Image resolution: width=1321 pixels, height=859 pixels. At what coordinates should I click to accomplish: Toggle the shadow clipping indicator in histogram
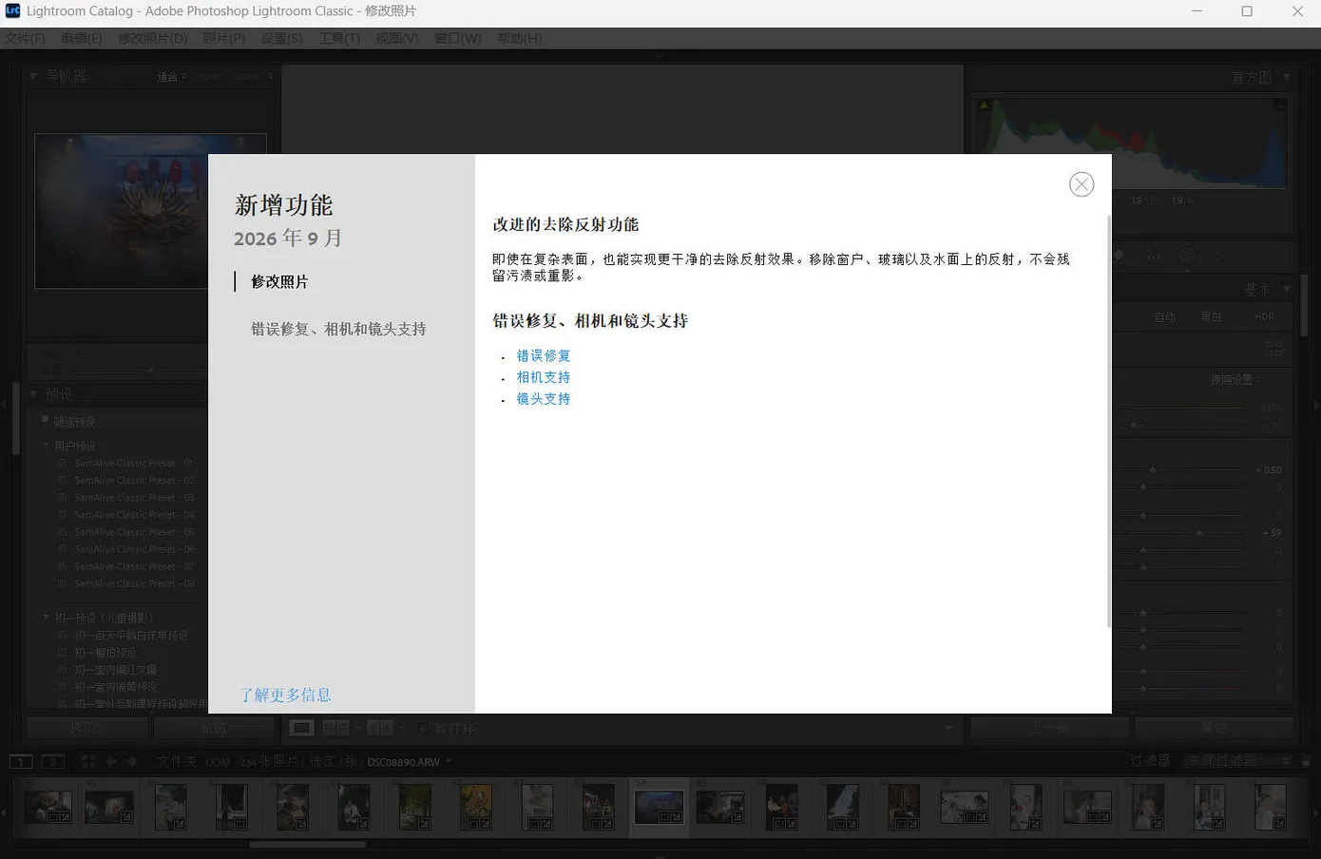tap(984, 105)
